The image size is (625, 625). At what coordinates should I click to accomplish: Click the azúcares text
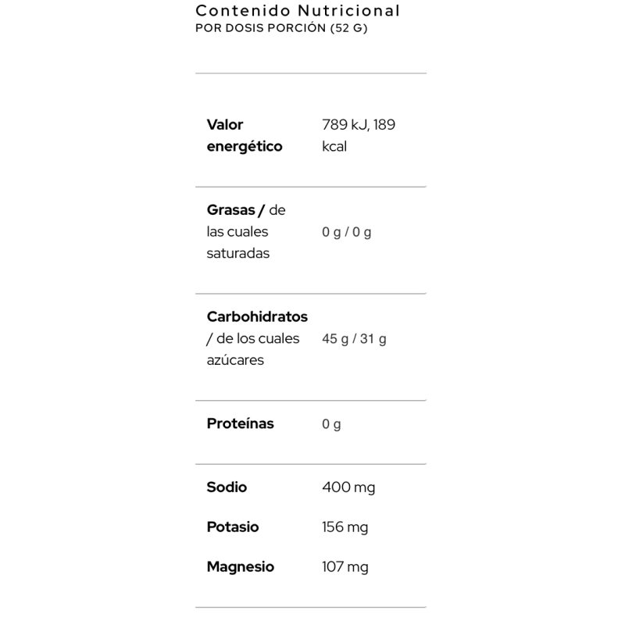(235, 360)
